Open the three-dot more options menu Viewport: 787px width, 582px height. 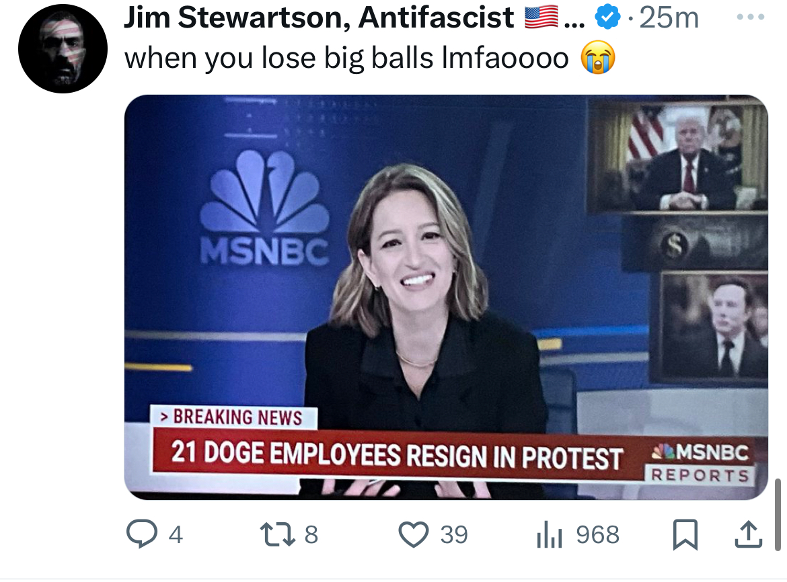[x=751, y=17]
